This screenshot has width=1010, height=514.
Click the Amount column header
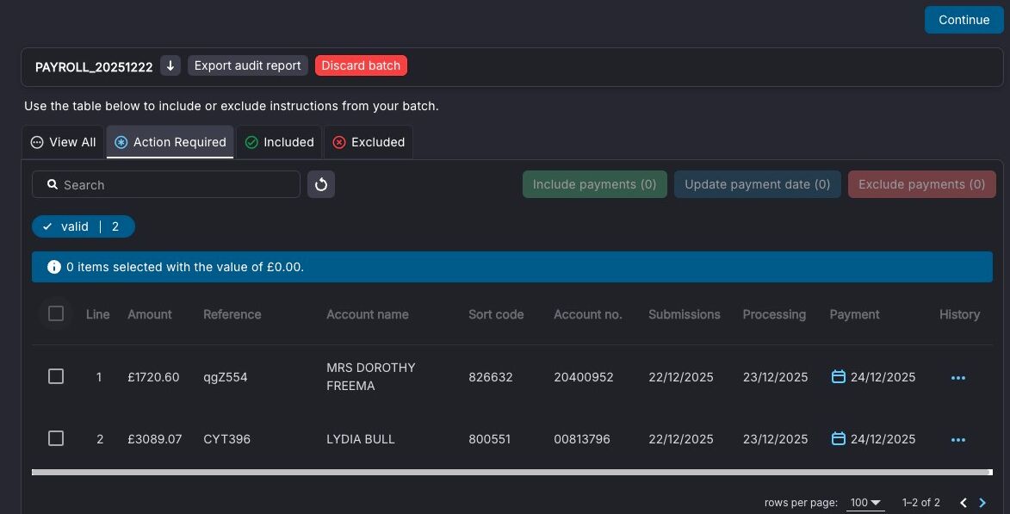click(x=150, y=314)
